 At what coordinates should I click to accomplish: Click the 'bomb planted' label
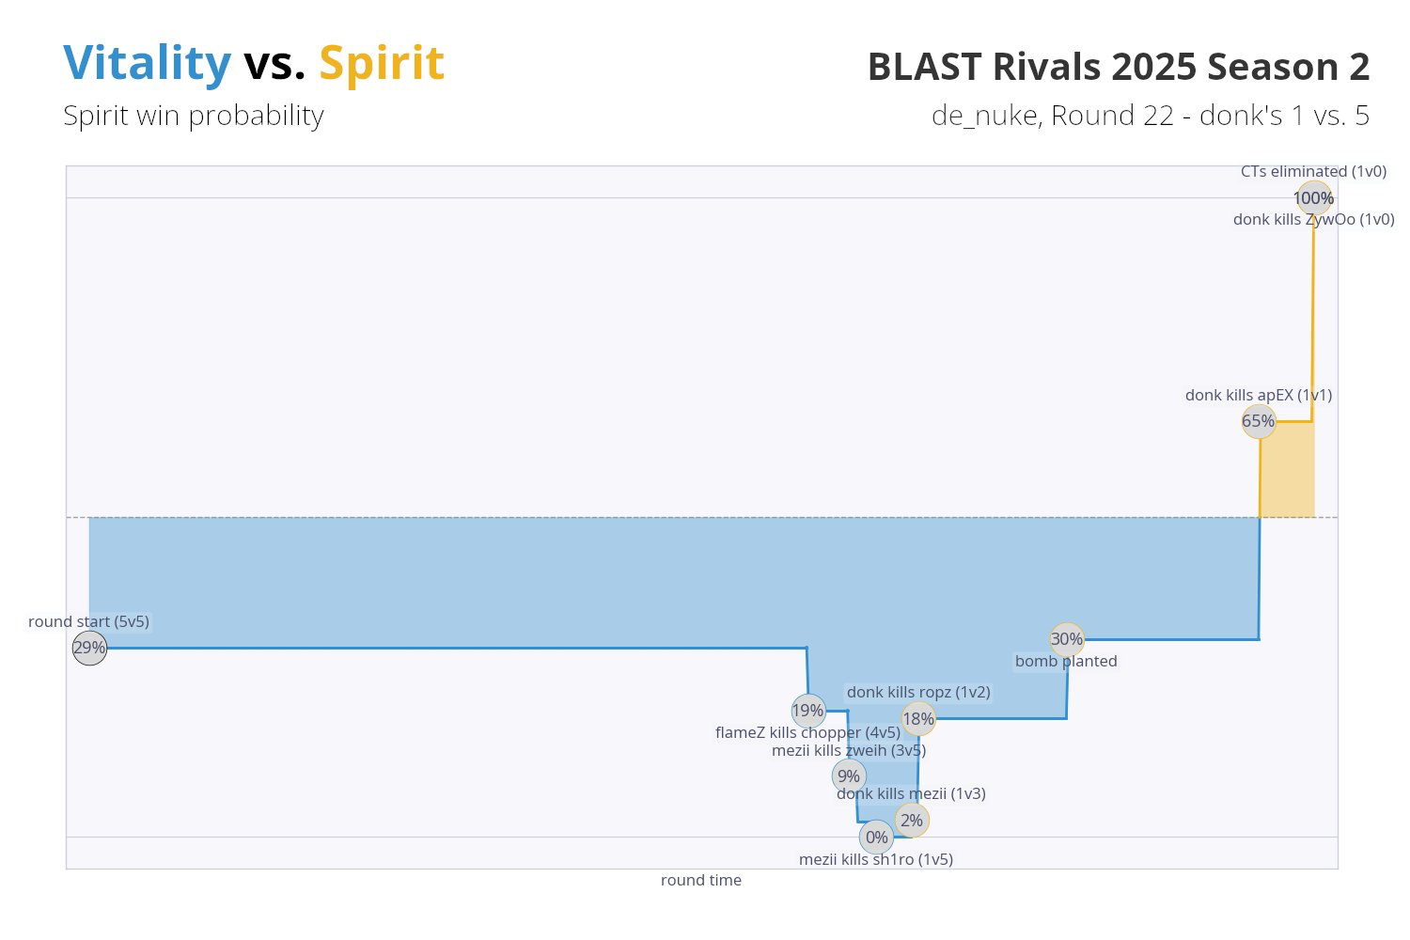(1066, 661)
